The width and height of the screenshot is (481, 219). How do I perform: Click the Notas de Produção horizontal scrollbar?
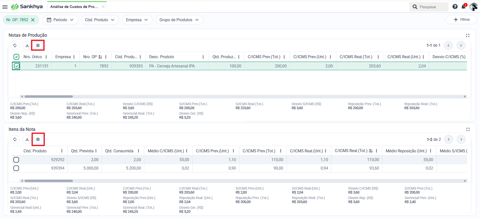243,96
